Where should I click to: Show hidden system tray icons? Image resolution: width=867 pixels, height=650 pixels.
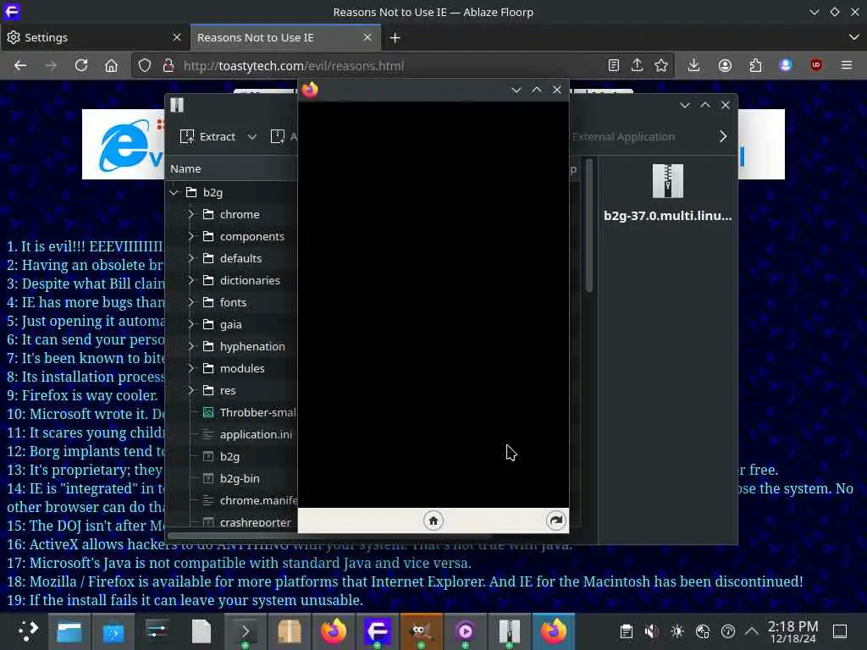(752, 631)
